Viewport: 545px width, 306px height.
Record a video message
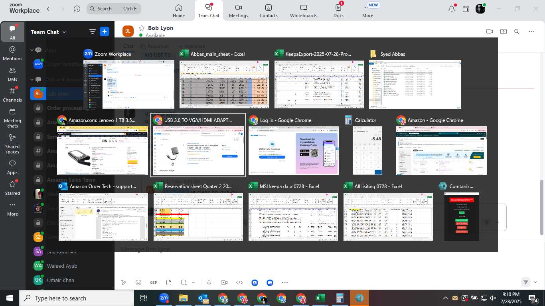(224, 282)
